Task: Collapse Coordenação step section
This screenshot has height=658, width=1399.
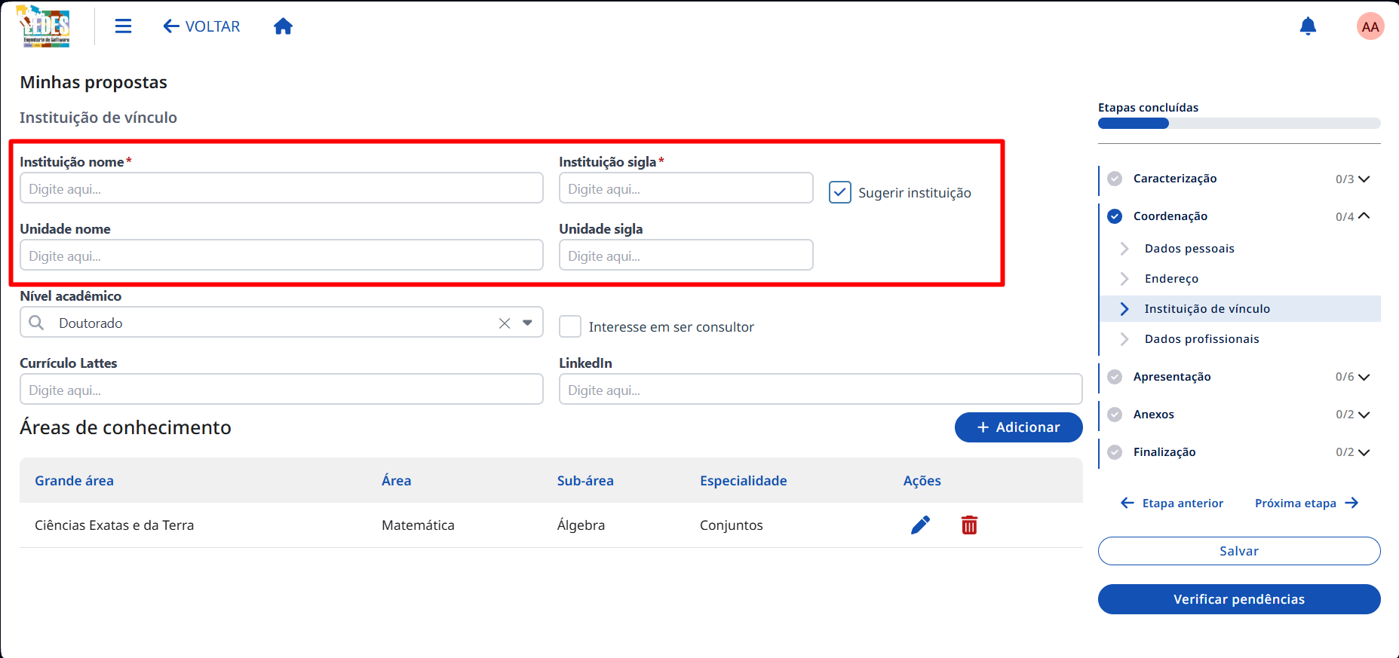Action: 1364,216
